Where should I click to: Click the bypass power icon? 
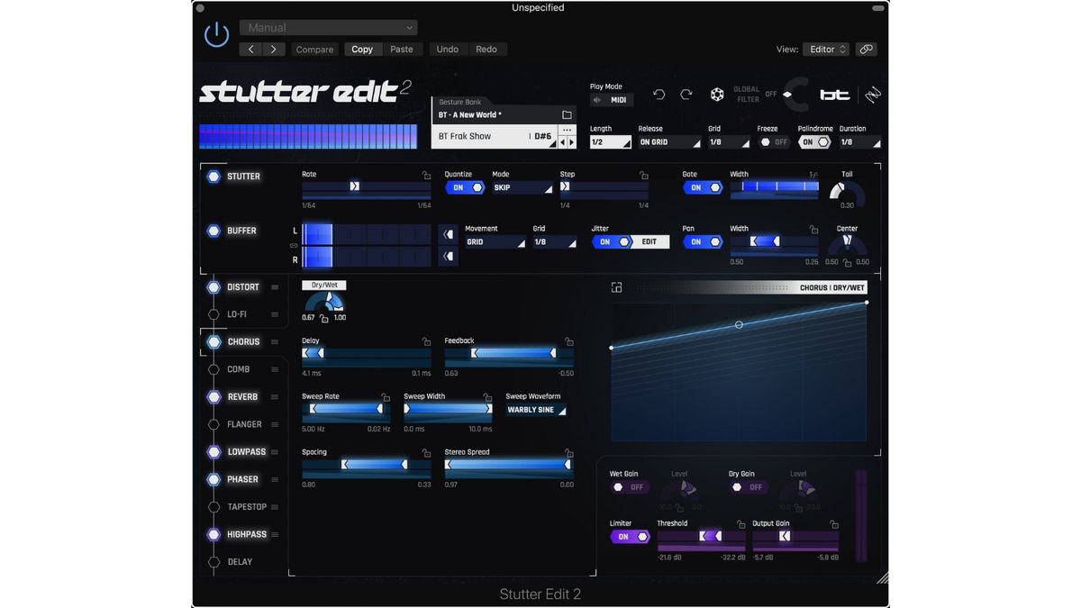coord(216,33)
